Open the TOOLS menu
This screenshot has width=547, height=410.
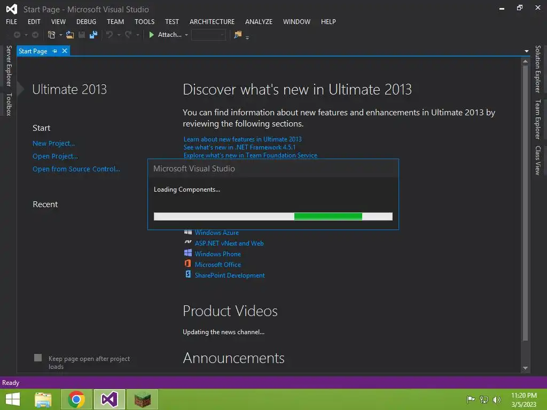pyautogui.click(x=144, y=21)
